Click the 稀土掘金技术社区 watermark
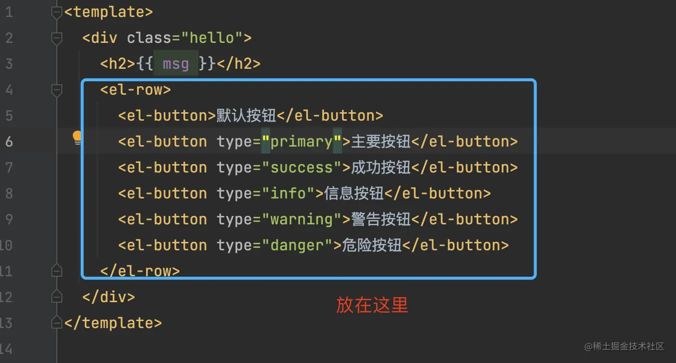 tap(625, 346)
